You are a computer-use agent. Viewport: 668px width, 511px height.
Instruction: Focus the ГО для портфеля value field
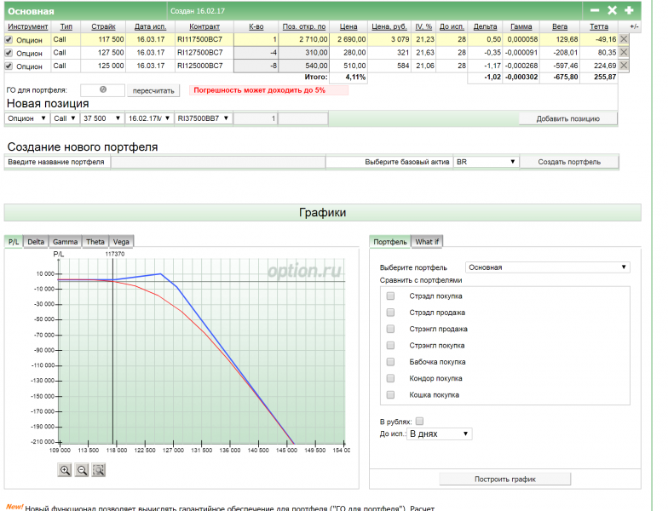tap(102, 90)
